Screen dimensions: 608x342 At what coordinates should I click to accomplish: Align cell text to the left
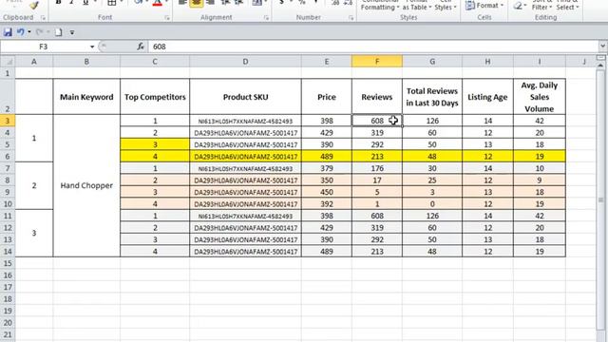(x=182, y=3)
